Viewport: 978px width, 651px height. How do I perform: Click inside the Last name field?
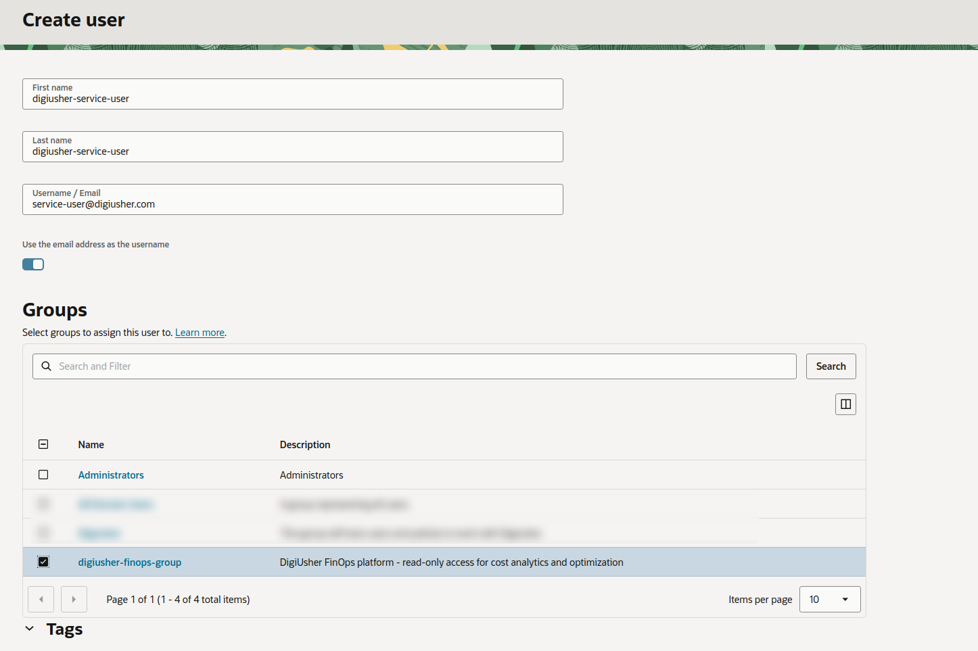[292, 151]
